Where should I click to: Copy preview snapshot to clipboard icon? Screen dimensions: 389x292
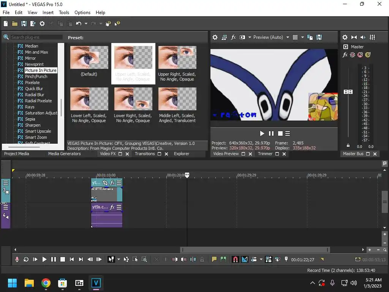[x=310, y=37]
